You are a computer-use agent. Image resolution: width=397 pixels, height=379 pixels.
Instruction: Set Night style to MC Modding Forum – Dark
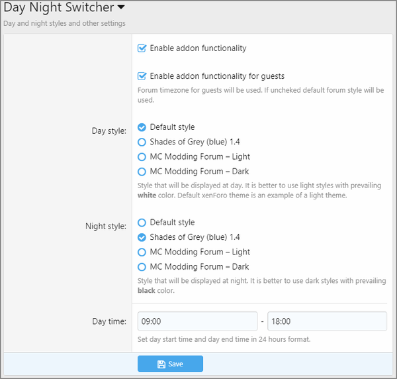click(142, 267)
